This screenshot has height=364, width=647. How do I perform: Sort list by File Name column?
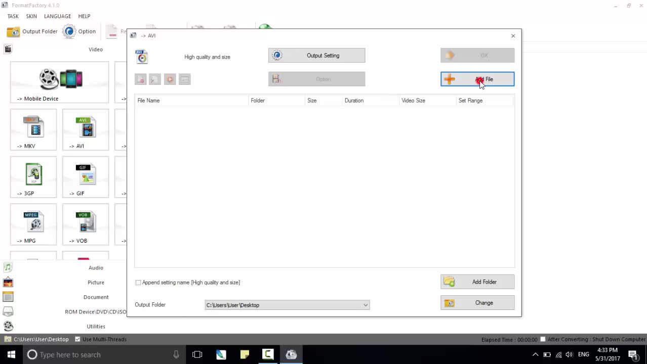(x=192, y=101)
